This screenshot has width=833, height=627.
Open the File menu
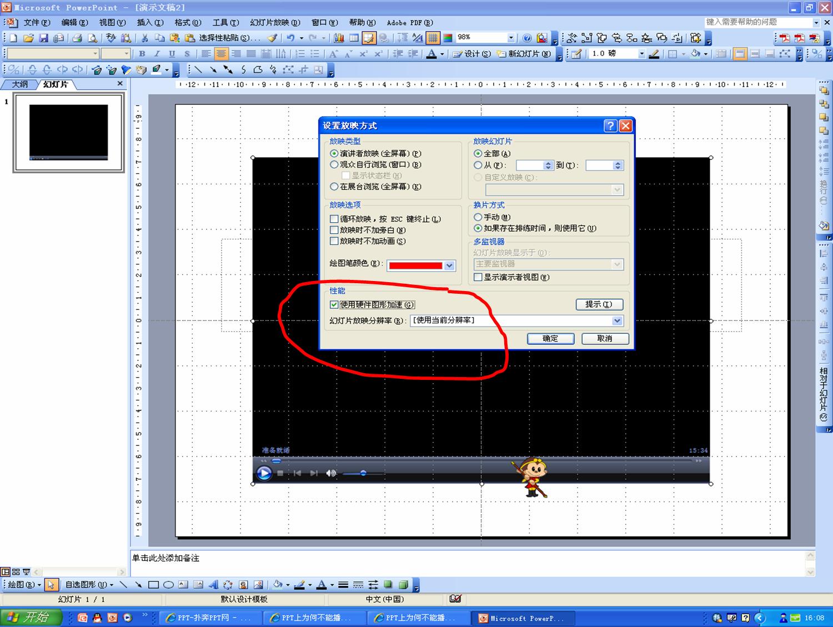37,23
